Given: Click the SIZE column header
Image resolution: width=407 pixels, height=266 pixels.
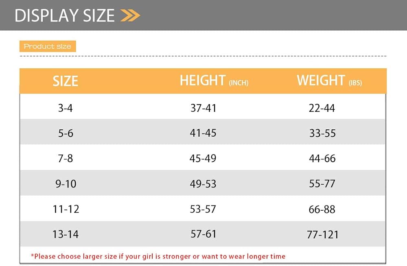Looking at the screenshot, I should [65, 81].
